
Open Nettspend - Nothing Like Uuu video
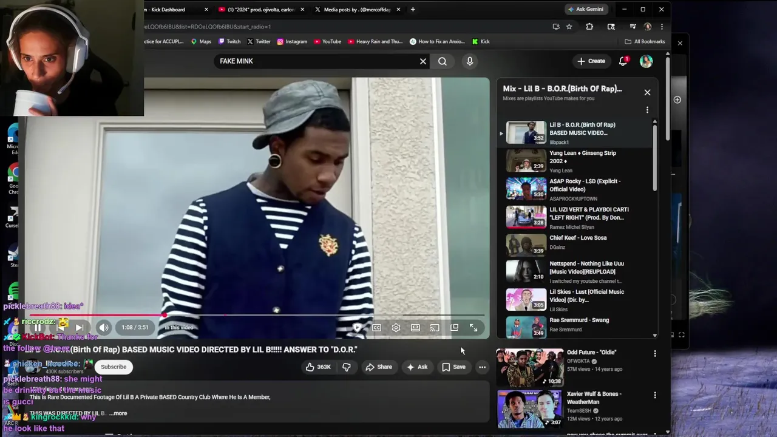575,271
